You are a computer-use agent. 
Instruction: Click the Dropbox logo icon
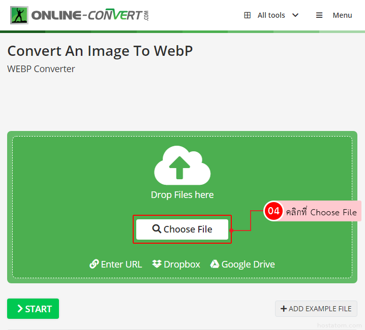click(157, 264)
